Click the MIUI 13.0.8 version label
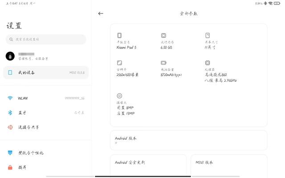 [77, 73]
